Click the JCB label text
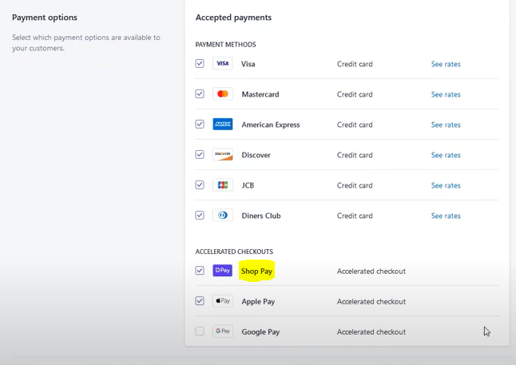Image resolution: width=516 pixels, height=365 pixels. [248, 185]
